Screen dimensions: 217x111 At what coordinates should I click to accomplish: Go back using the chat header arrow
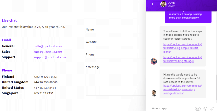pos(153,4)
